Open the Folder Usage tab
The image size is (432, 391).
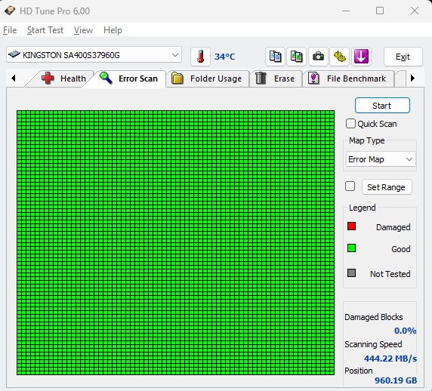tap(208, 79)
